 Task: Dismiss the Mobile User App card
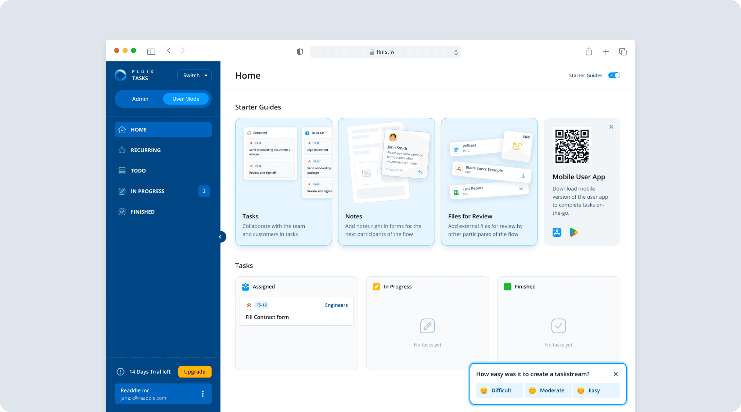[611, 127]
